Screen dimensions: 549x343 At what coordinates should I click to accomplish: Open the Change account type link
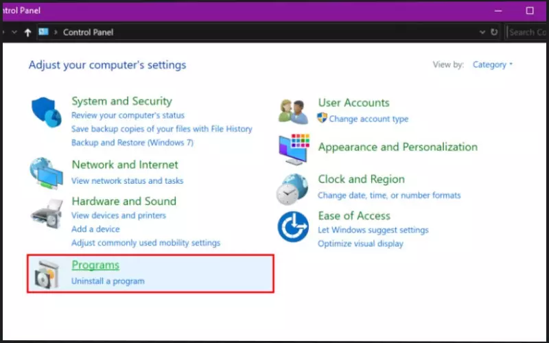368,119
